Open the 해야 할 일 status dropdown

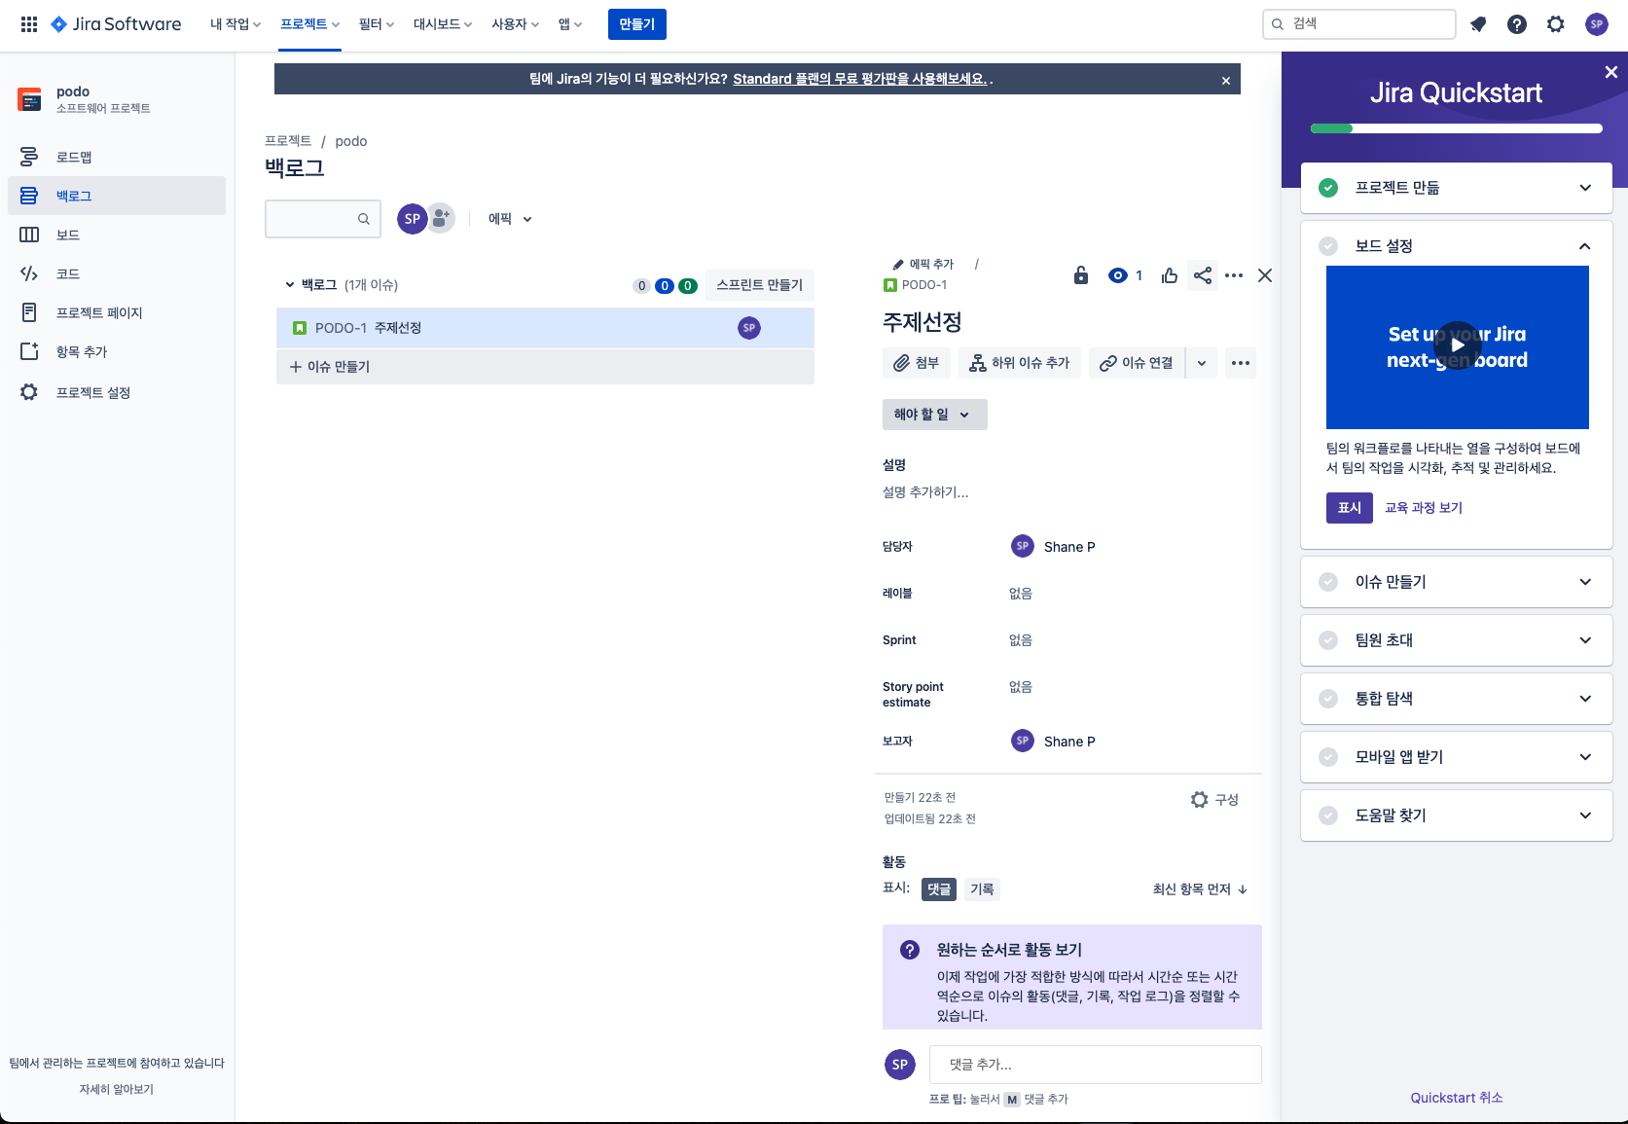(934, 415)
